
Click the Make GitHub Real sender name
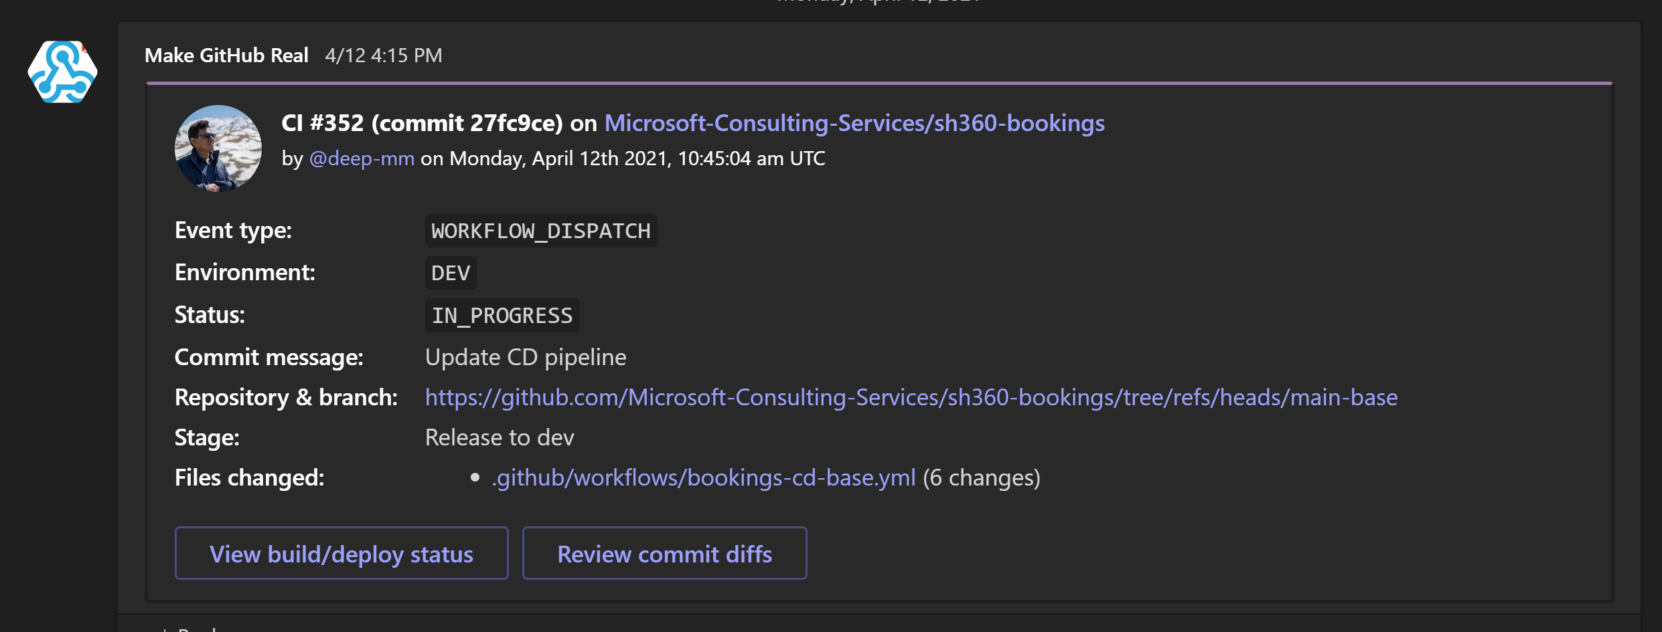(x=226, y=56)
